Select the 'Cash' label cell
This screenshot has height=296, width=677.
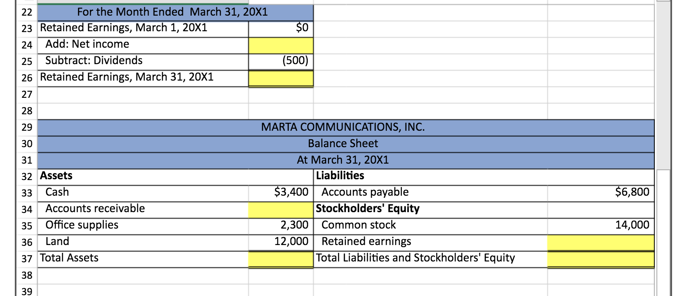(143, 194)
